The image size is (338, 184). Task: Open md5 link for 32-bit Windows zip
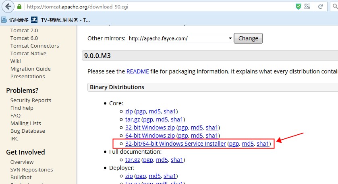197,128
